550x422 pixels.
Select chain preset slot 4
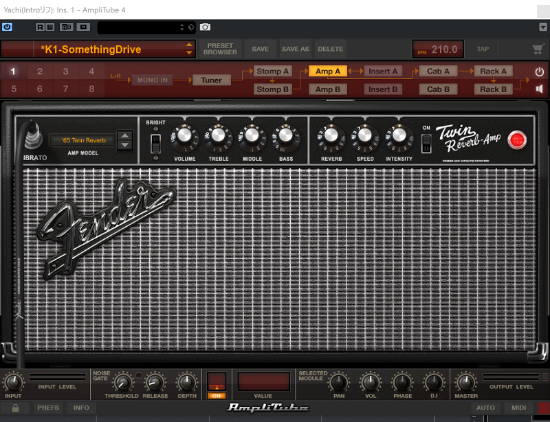pyautogui.click(x=91, y=71)
